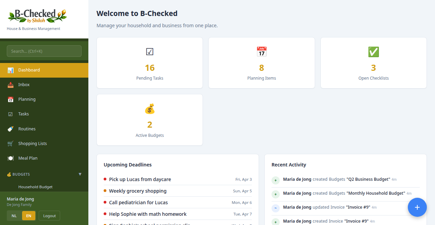Select the Tasks checkbox icon in sidebar
Screen dimensions: 435x225
[10, 114]
